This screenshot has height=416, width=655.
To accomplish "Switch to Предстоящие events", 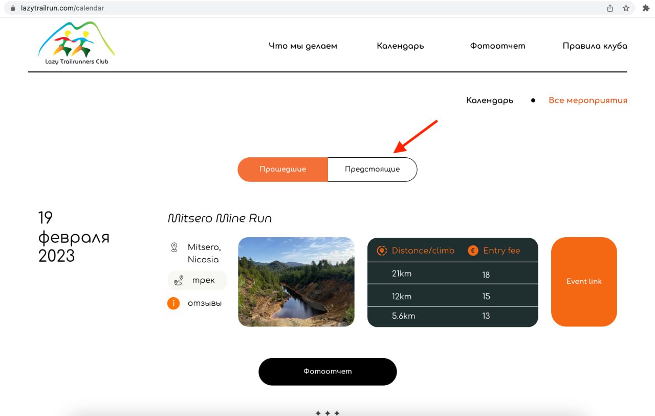I will point(372,169).
